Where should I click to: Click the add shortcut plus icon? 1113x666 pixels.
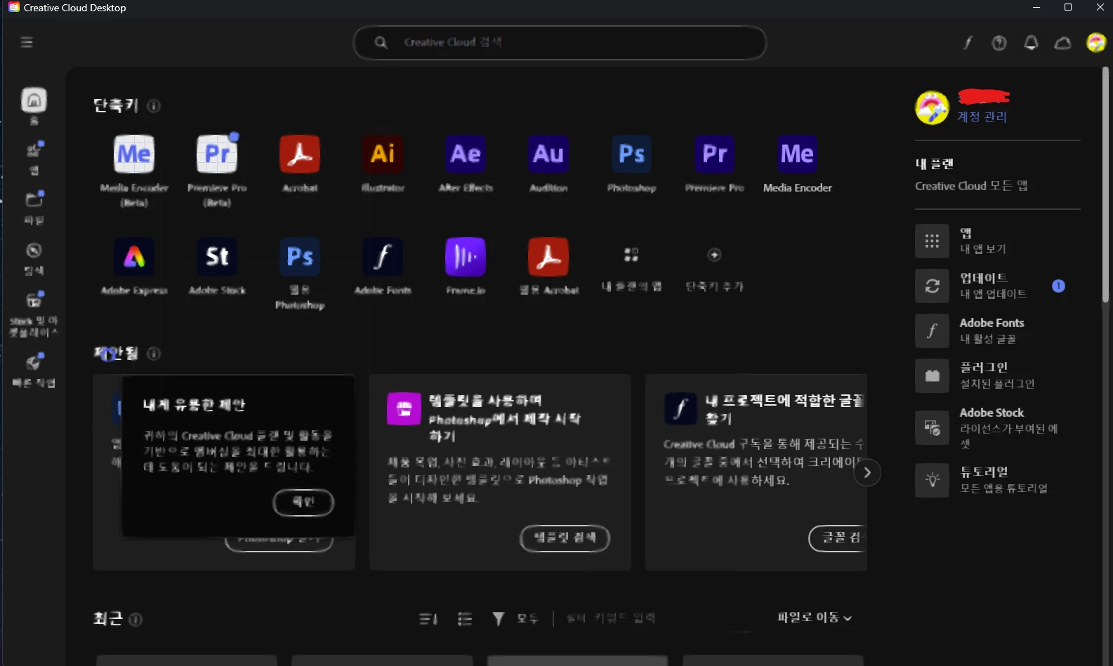point(714,255)
